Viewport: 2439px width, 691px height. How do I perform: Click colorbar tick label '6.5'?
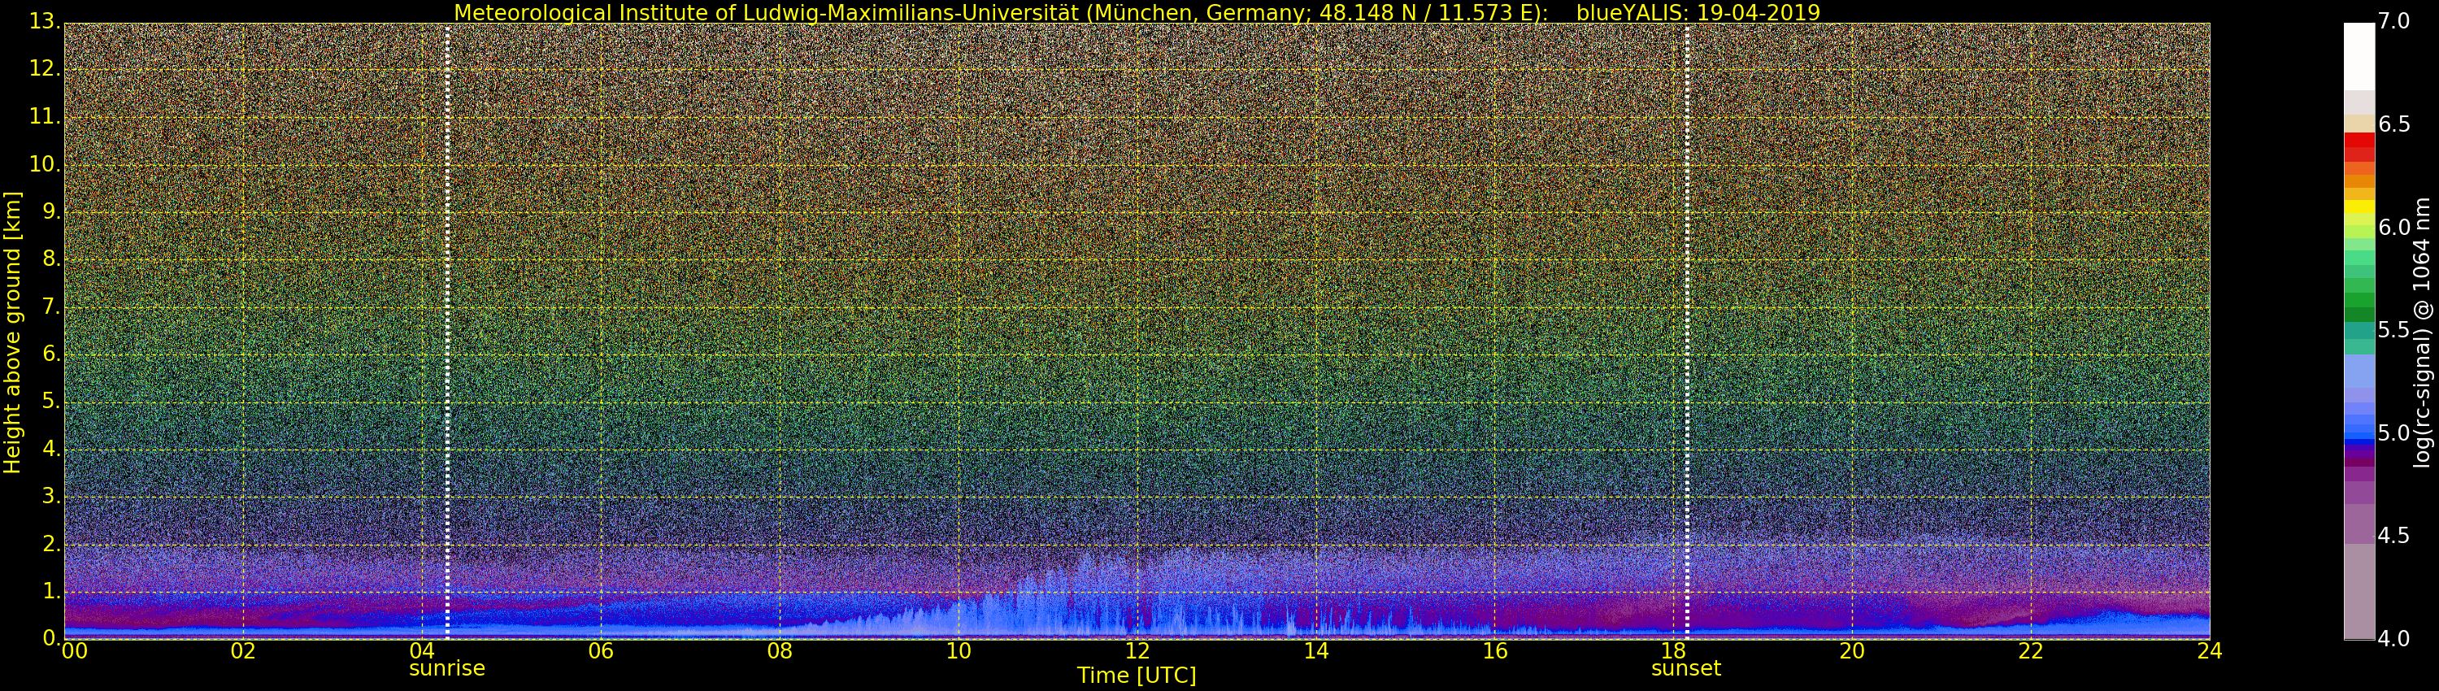pyautogui.click(x=2393, y=124)
